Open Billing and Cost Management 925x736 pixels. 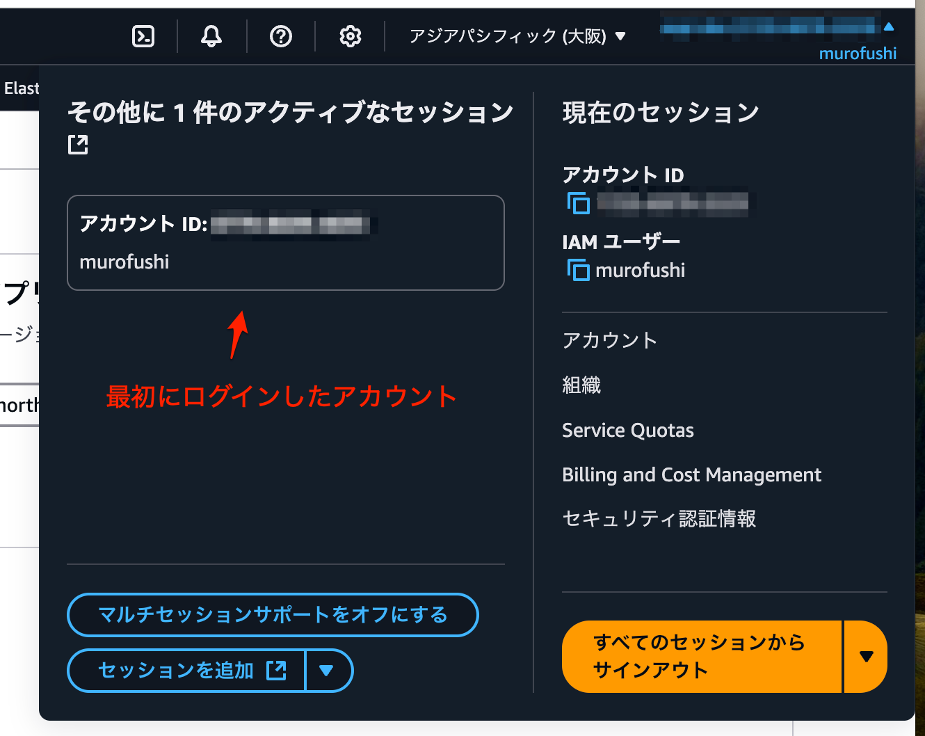tap(691, 474)
